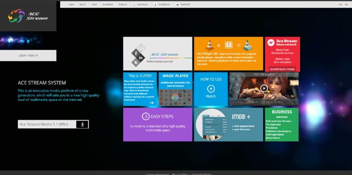The height and width of the screenshot is (175, 352).
Task: Open the Copyright Policy footer link
Action: [x=201, y=174]
